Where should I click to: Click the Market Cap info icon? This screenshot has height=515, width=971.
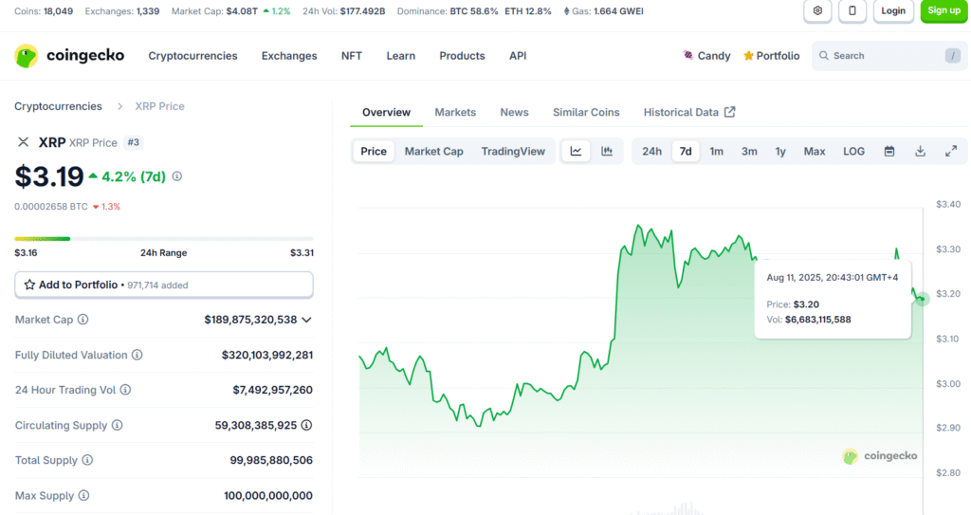(82, 320)
